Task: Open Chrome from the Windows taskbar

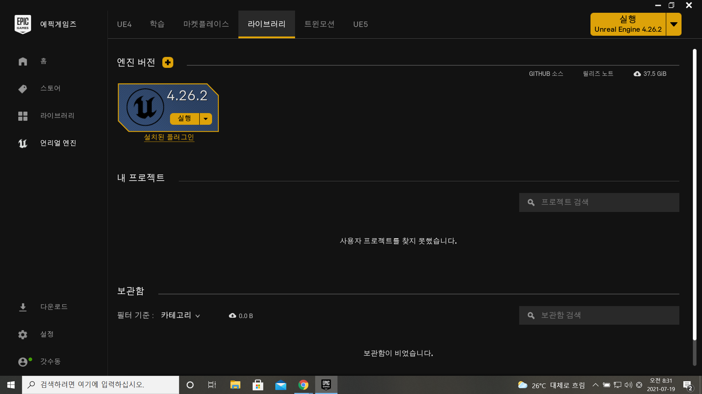Action: [x=303, y=385]
